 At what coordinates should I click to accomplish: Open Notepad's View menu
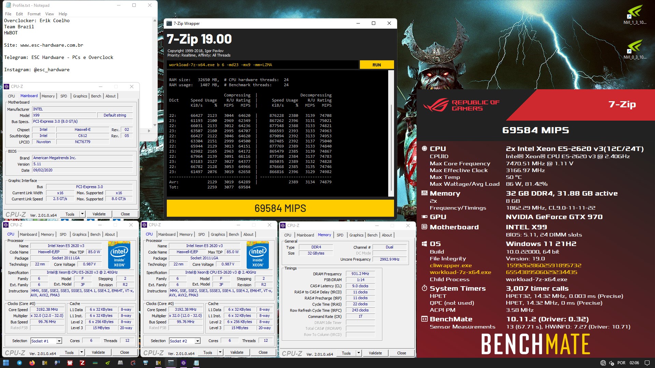49,14
